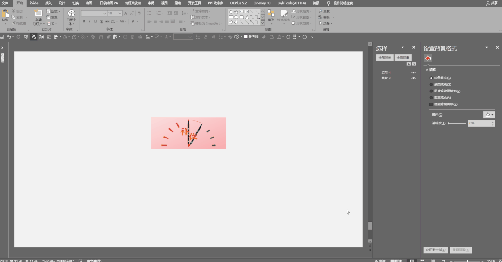502x262 pixels.
Task: Click the Paste (粘贴) clipboard icon
Action: click(5, 14)
